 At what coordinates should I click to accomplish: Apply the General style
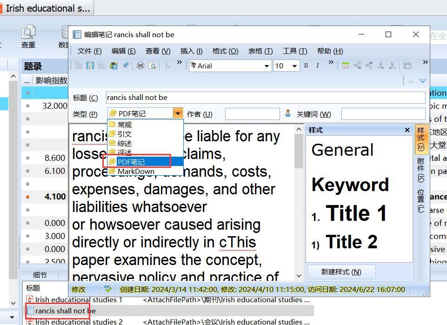342,150
